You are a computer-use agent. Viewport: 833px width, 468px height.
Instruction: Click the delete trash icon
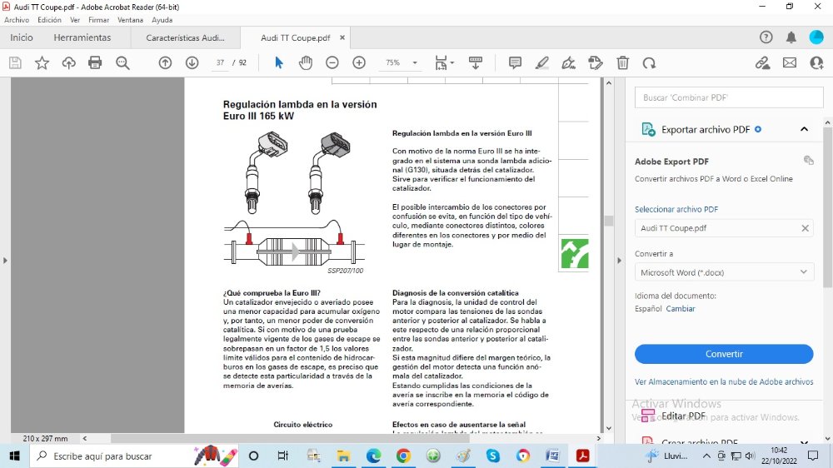(622, 62)
